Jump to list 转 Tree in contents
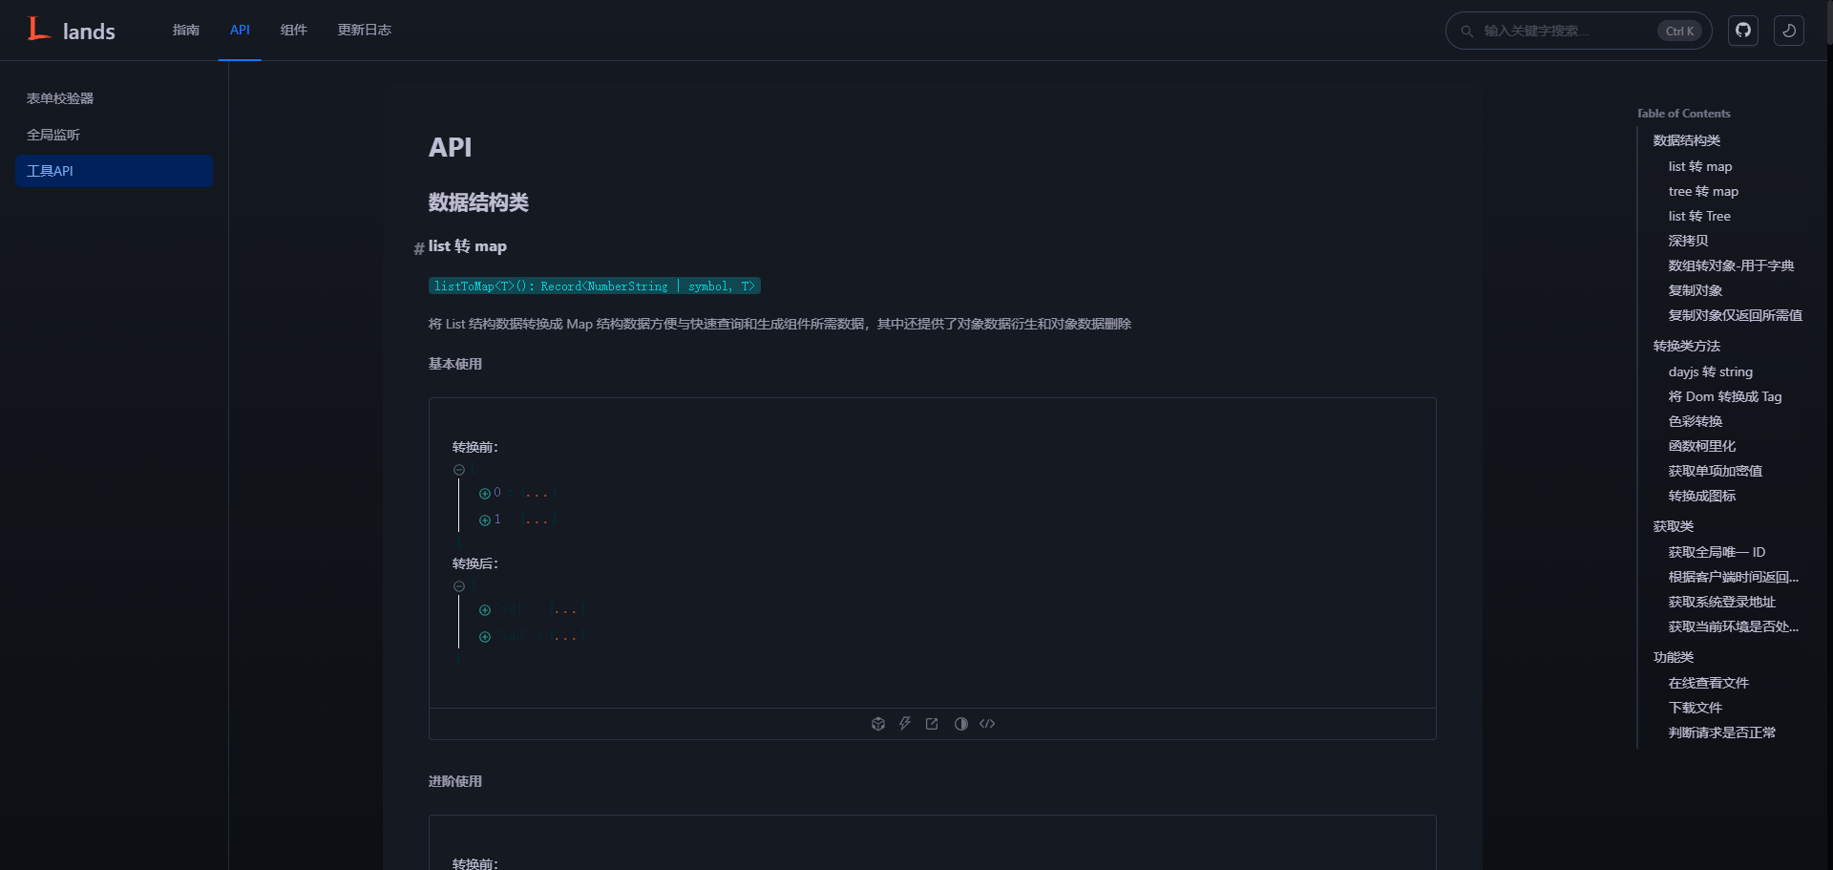 (1699, 216)
